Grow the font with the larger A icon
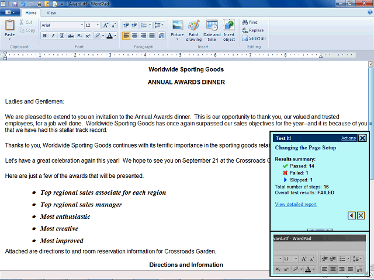Viewport: 374px width, 280px height. pyautogui.click(x=105, y=25)
